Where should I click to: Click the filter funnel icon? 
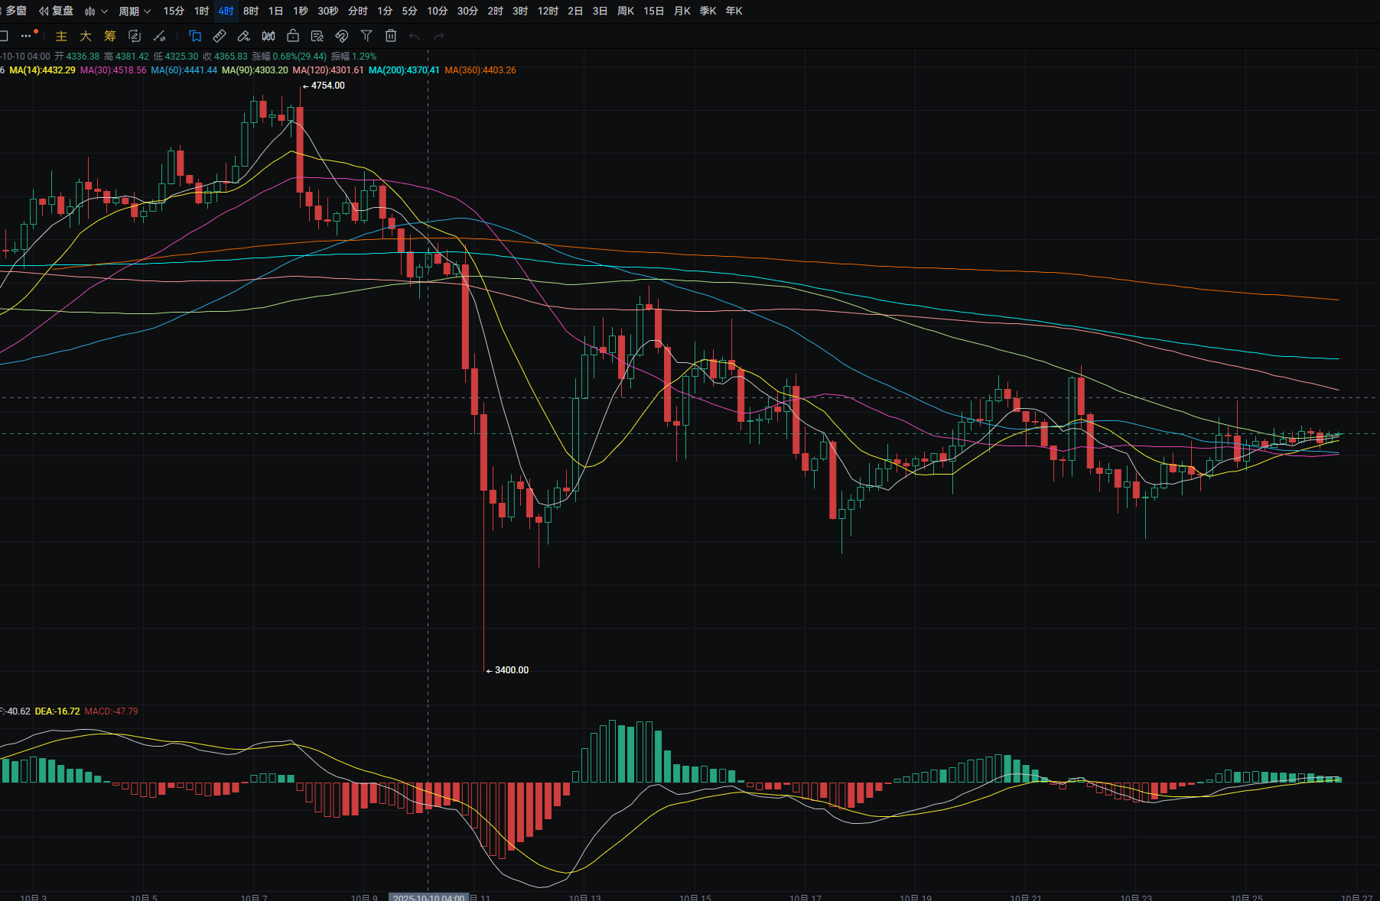pos(366,36)
